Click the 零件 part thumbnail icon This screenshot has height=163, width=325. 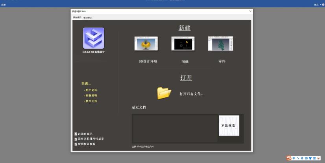click(x=220, y=44)
